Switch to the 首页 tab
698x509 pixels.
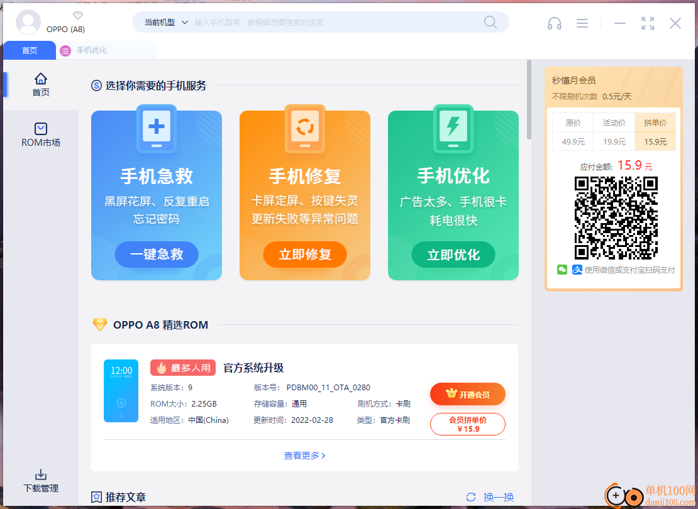(x=30, y=50)
